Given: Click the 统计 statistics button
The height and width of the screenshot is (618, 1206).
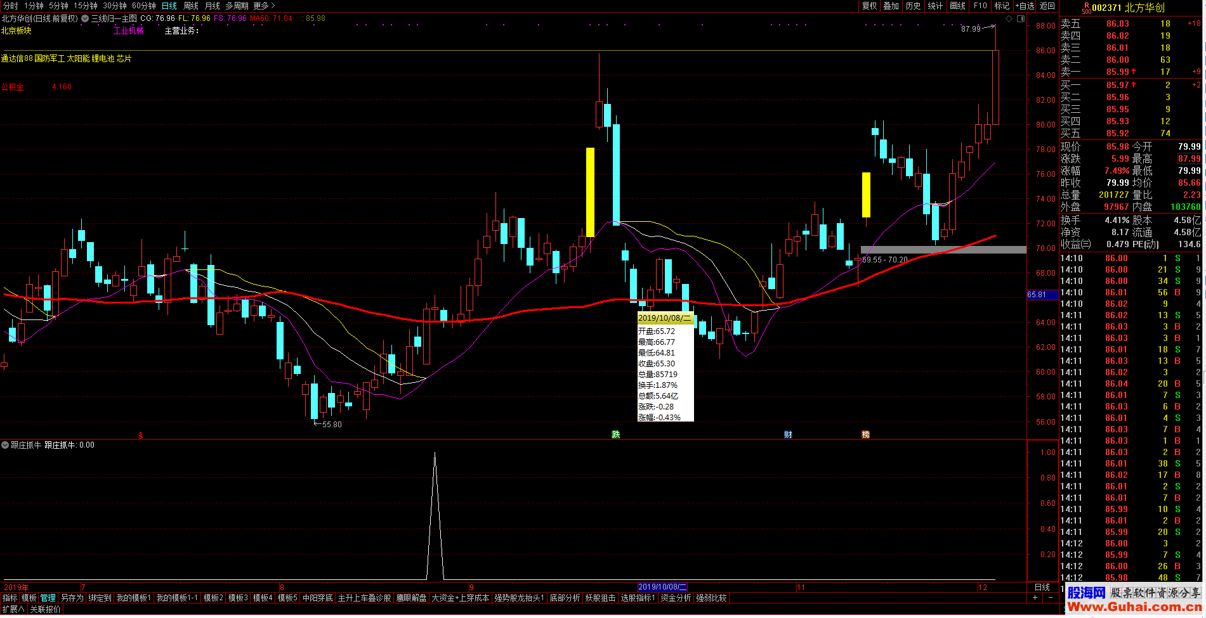Looking at the screenshot, I should (935, 6).
